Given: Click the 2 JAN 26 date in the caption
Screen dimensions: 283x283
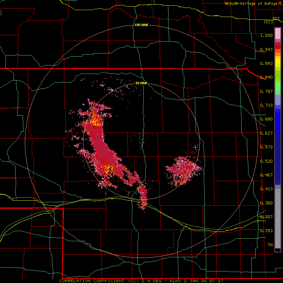Looking at the screenshot, I should click(195, 281).
